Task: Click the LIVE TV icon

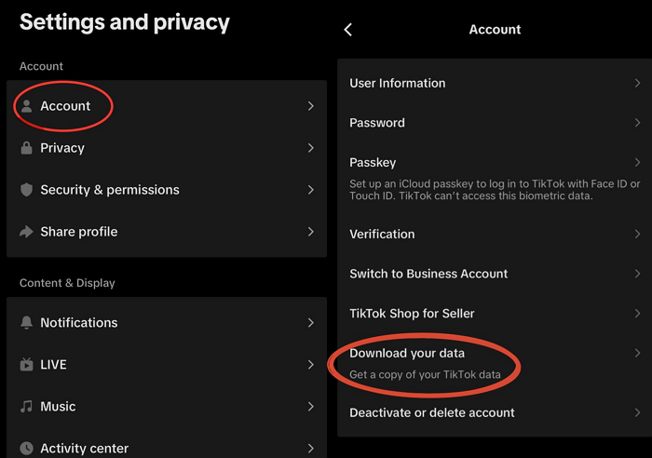Action: [x=27, y=365]
